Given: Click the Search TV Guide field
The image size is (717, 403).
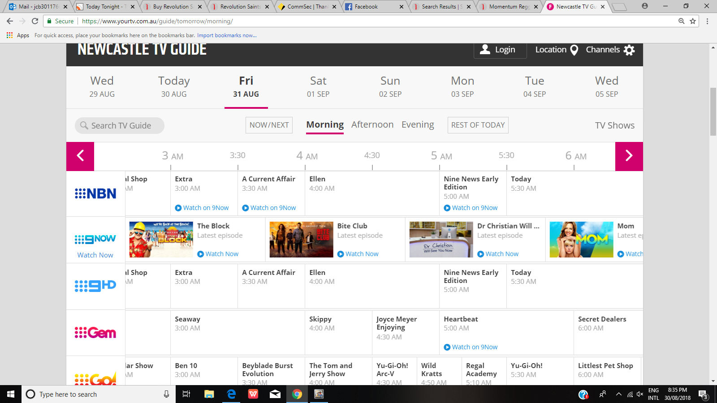Looking at the screenshot, I should (120, 126).
